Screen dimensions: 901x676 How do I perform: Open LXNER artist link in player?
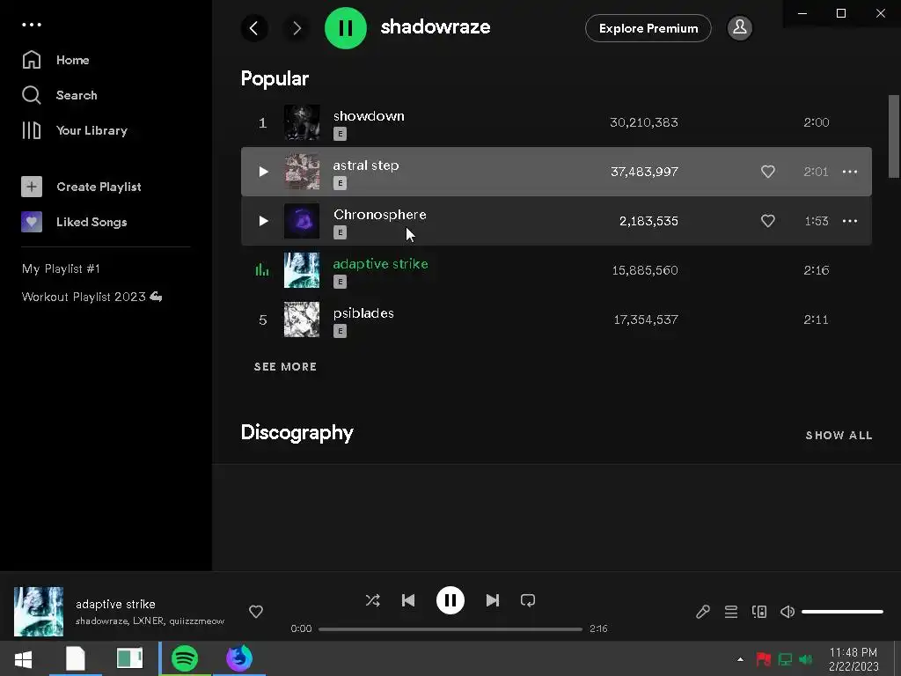(x=148, y=621)
